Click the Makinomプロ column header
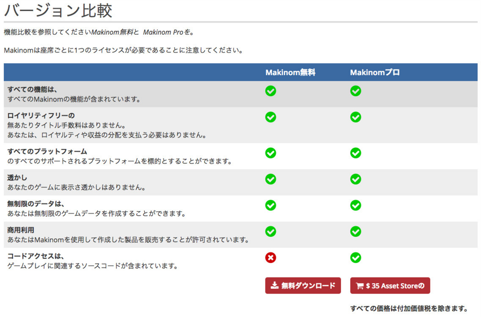This screenshot has width=481, height=317. point(375,72)
